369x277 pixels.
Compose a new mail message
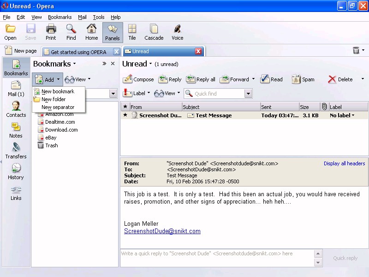click(138, 79)
